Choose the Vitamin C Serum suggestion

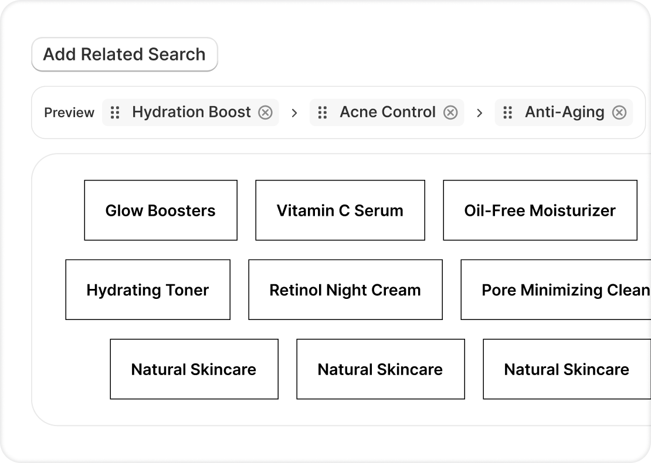tap(340, 210)
